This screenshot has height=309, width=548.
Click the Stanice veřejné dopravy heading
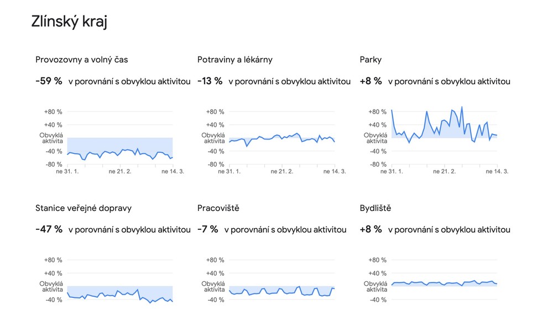83,208
